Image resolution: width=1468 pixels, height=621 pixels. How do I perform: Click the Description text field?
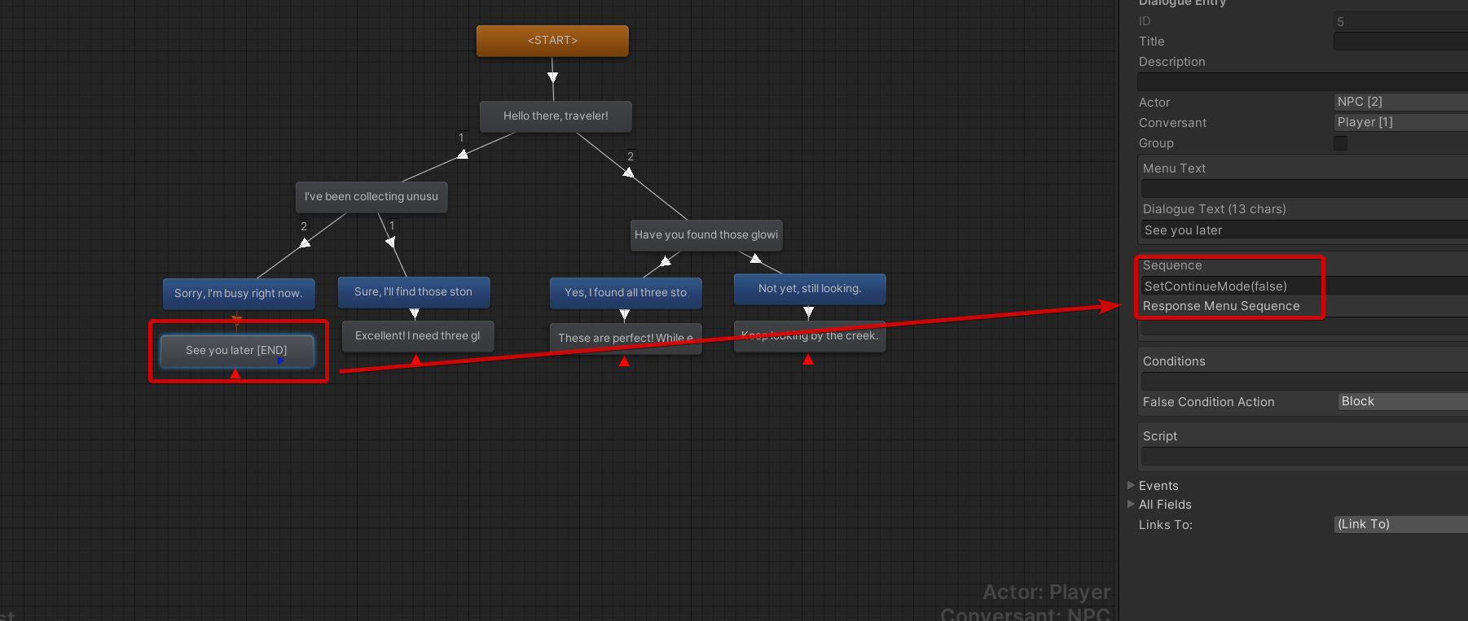pyautogui.click(x=1303, y=82)
